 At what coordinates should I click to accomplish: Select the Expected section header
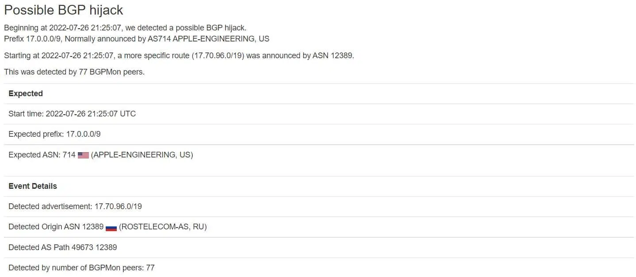[26, 94]
